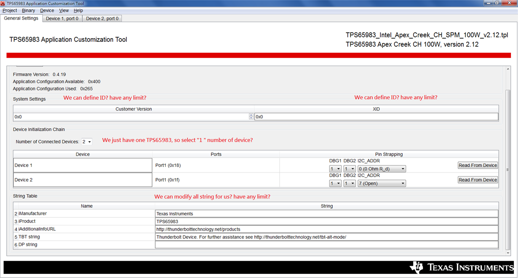Increase Customer Version with stepper arrows

click(x=251, y=115)
